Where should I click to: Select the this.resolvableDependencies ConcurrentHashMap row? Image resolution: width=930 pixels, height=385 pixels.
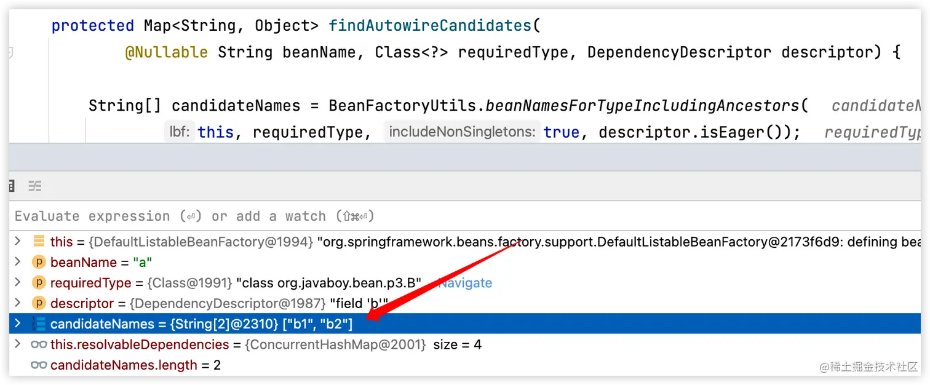465,344
